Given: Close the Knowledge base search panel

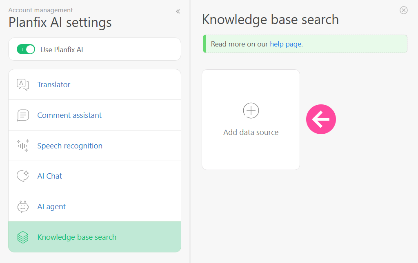Looking at the screenshot, I should 404,10.
